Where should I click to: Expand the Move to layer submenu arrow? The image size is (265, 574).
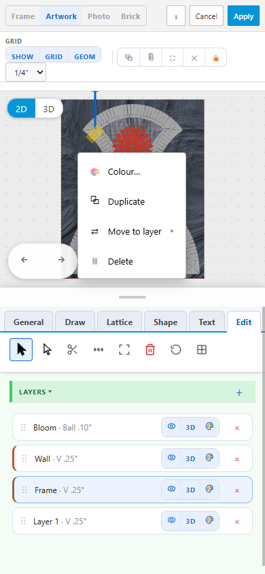tap(173, 231)
